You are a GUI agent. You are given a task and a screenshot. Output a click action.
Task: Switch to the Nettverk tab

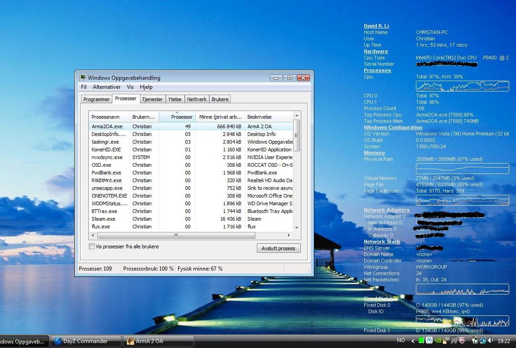pos(197,99)
